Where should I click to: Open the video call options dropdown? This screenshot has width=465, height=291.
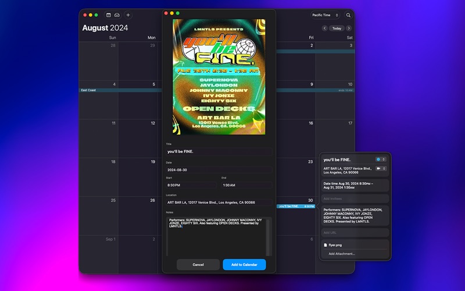381,168
